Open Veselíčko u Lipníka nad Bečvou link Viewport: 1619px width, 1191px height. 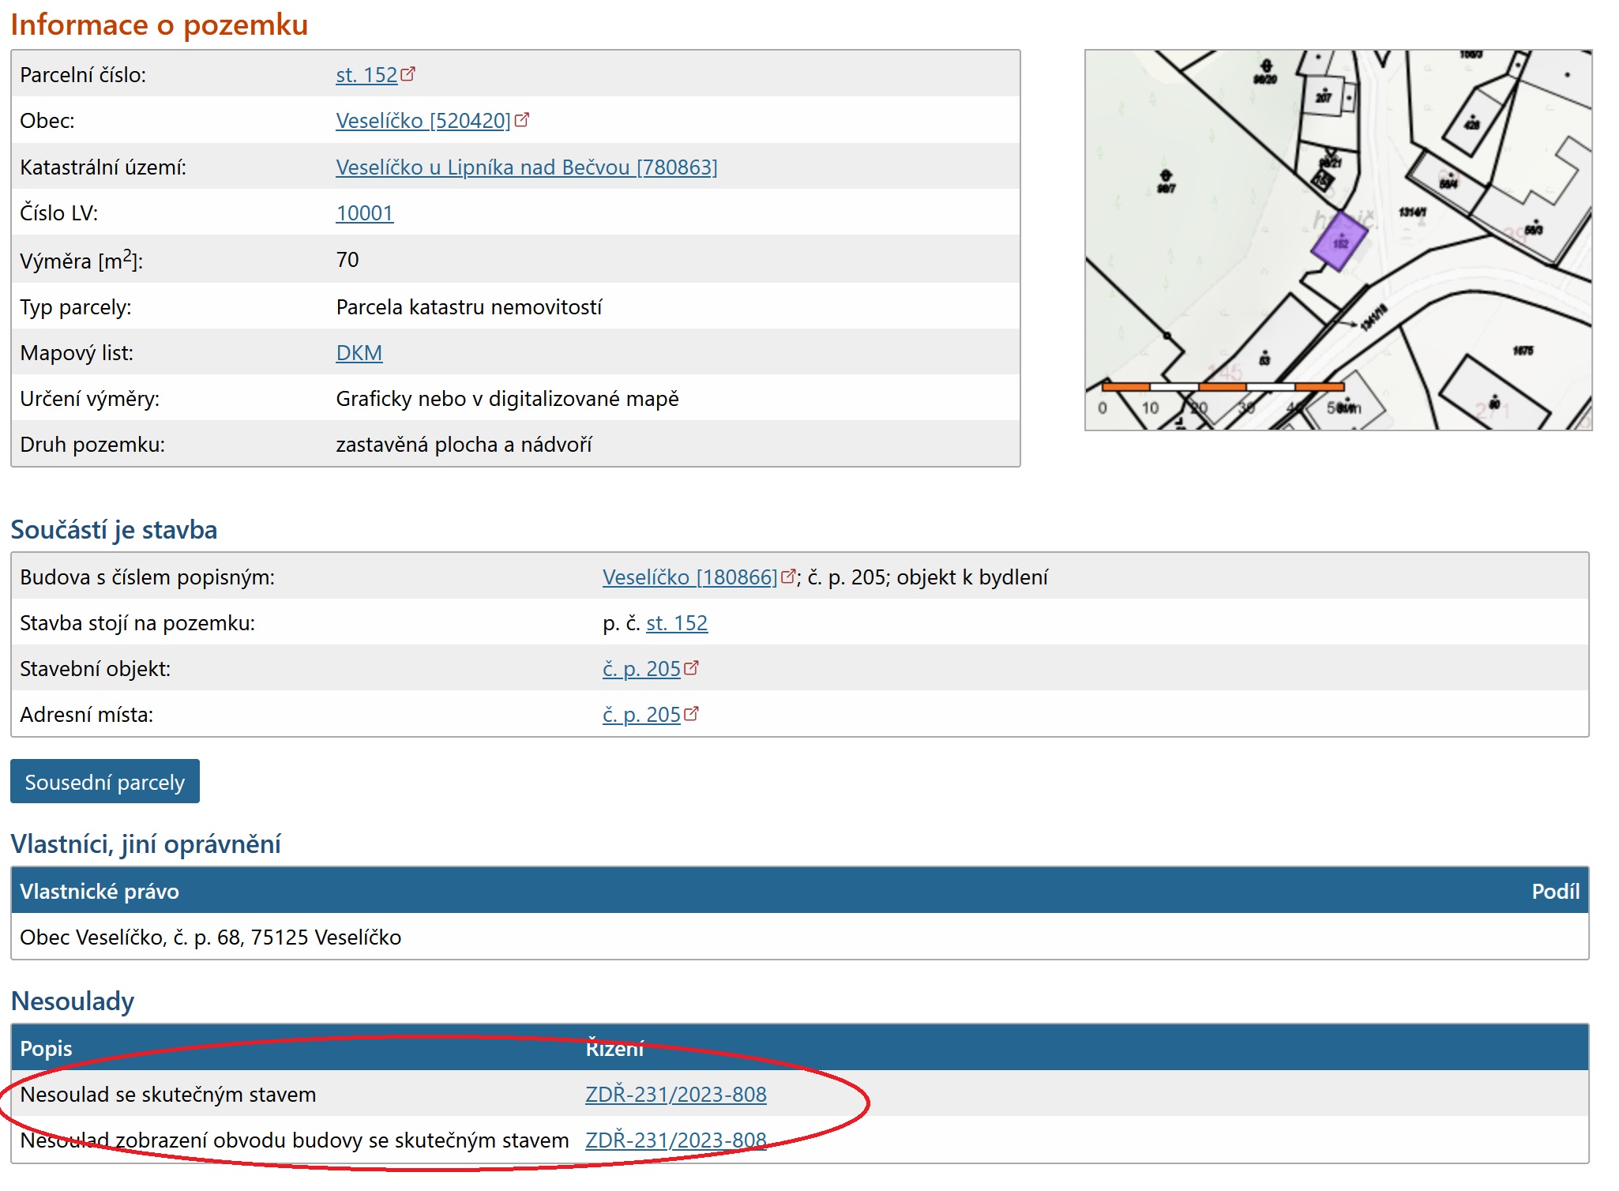[x=526, y=167]
